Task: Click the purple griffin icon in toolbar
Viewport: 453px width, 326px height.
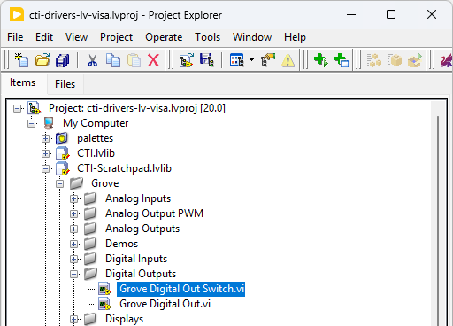Action: point(447,60)
